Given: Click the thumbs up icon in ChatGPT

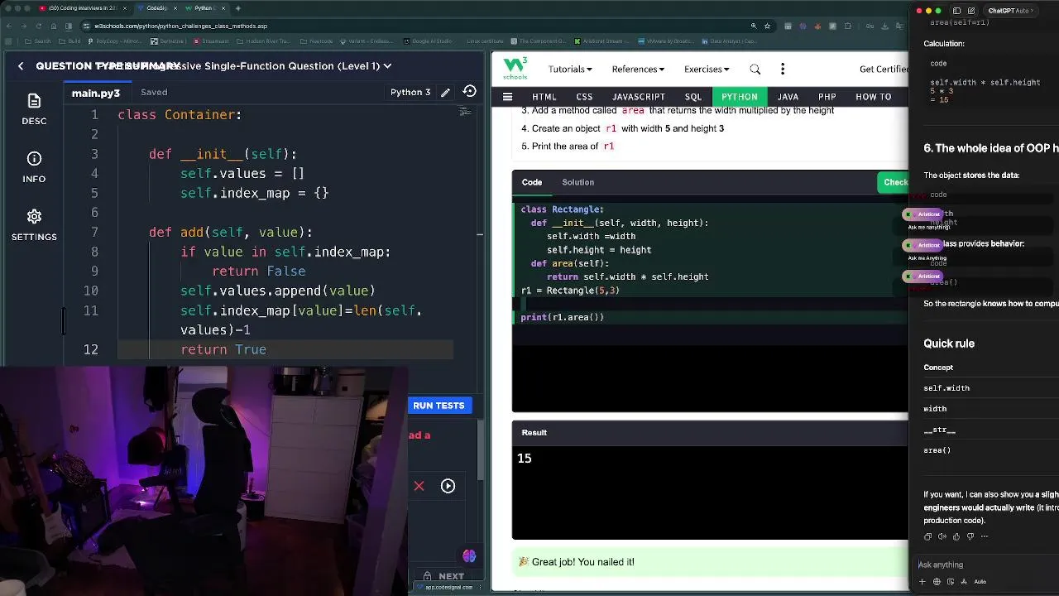Looking at the screenshot, I should [x=956, y=536].
